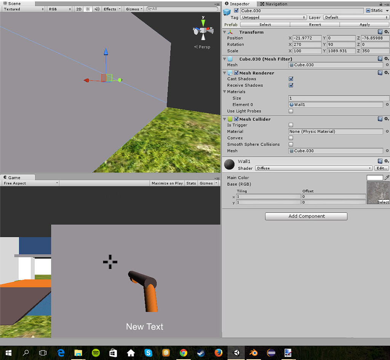390x360 pixels.
Task: Disable Receive Shadows on the Mesh Renderer
Action: pos(291,85)
